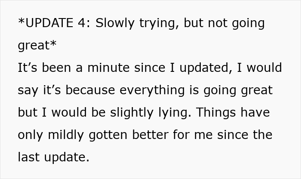Click the "last update." text
Screen dimensions: 301x179
pyautogui.click(x=53, y=157)
